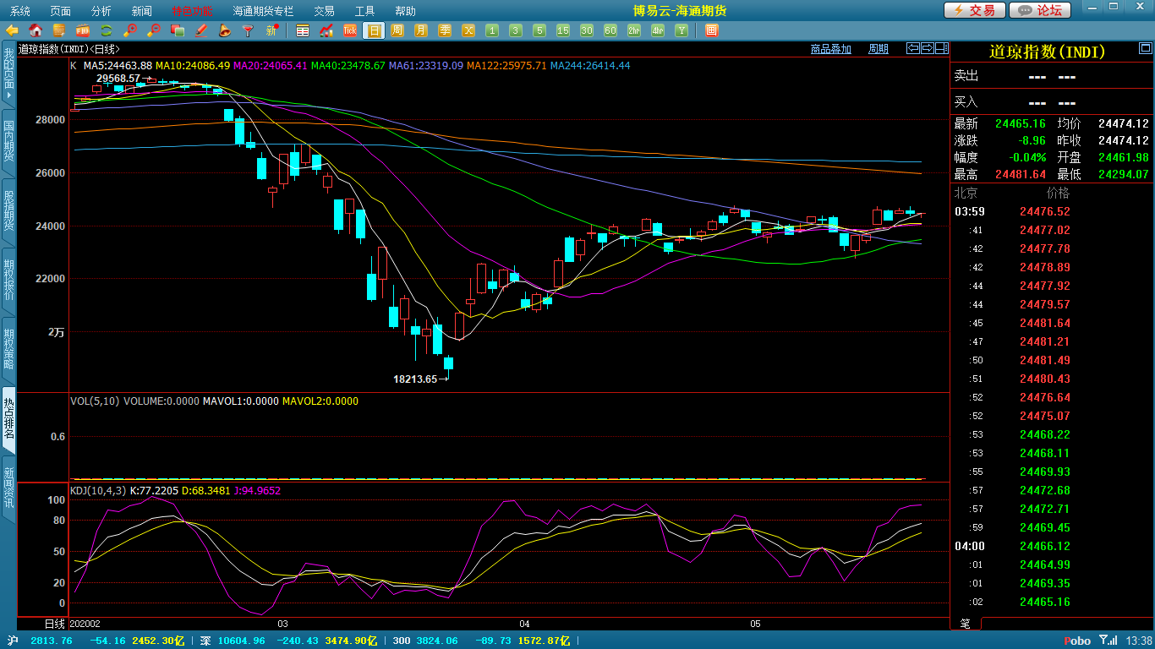Select the 5-minute period button
The height and width of the screenshot is (649, 1155).
(x=539, y=30)
